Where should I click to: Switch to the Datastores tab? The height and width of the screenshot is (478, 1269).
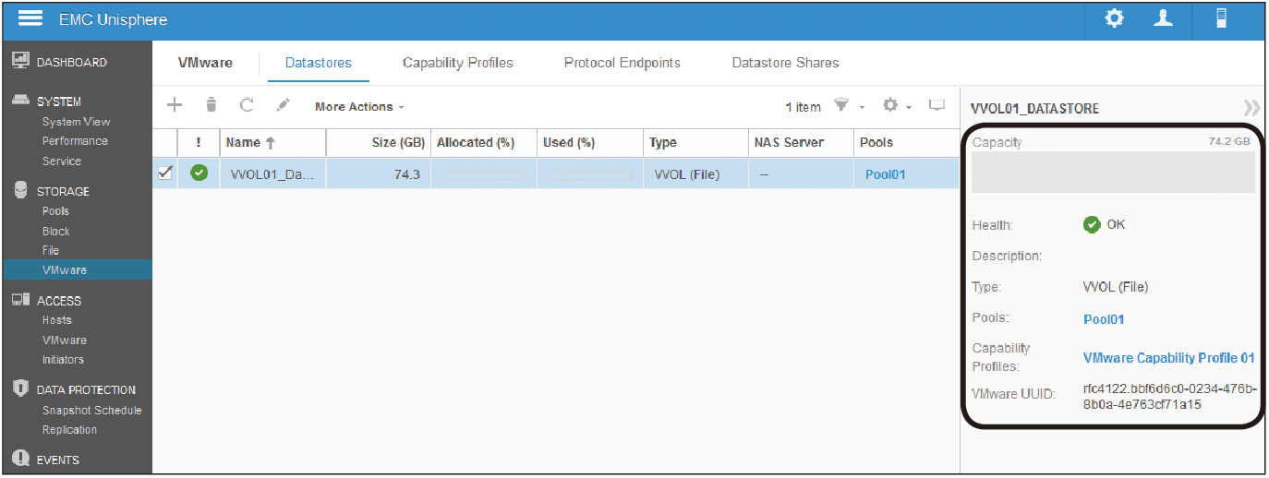[318, 63]
